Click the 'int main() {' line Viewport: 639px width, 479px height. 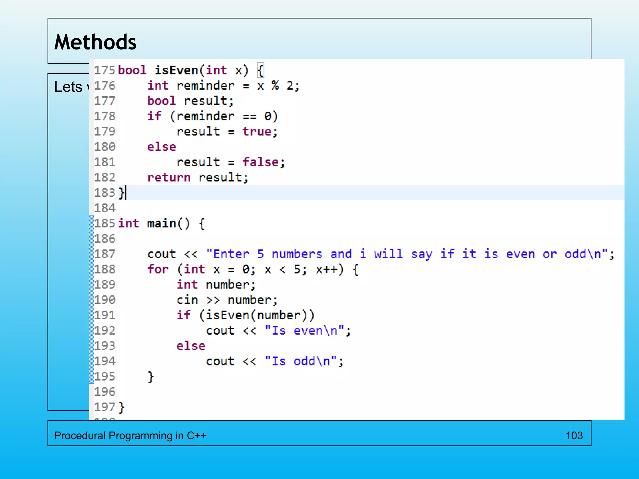(x=162, y=223)
